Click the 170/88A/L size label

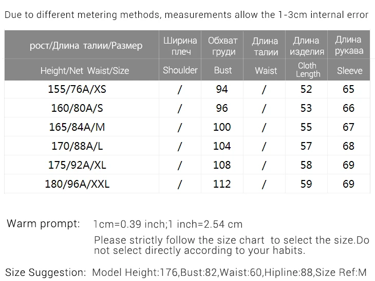pos(77,146)
